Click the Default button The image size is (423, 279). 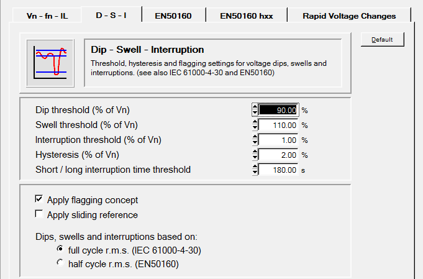click(x=382, y=39)
